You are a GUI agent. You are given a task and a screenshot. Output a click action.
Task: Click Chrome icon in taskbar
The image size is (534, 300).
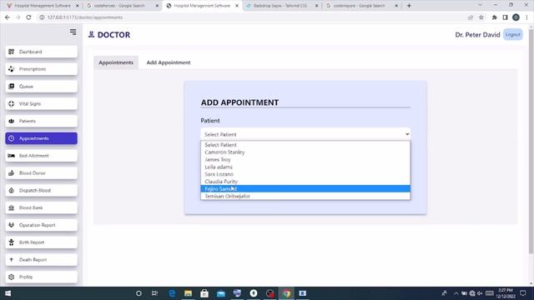click(x=286, y=293)
